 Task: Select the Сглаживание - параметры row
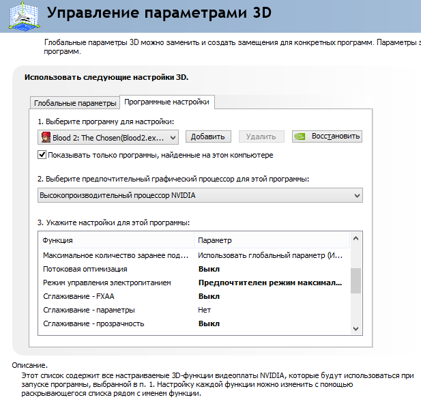(x=194, y=310)
